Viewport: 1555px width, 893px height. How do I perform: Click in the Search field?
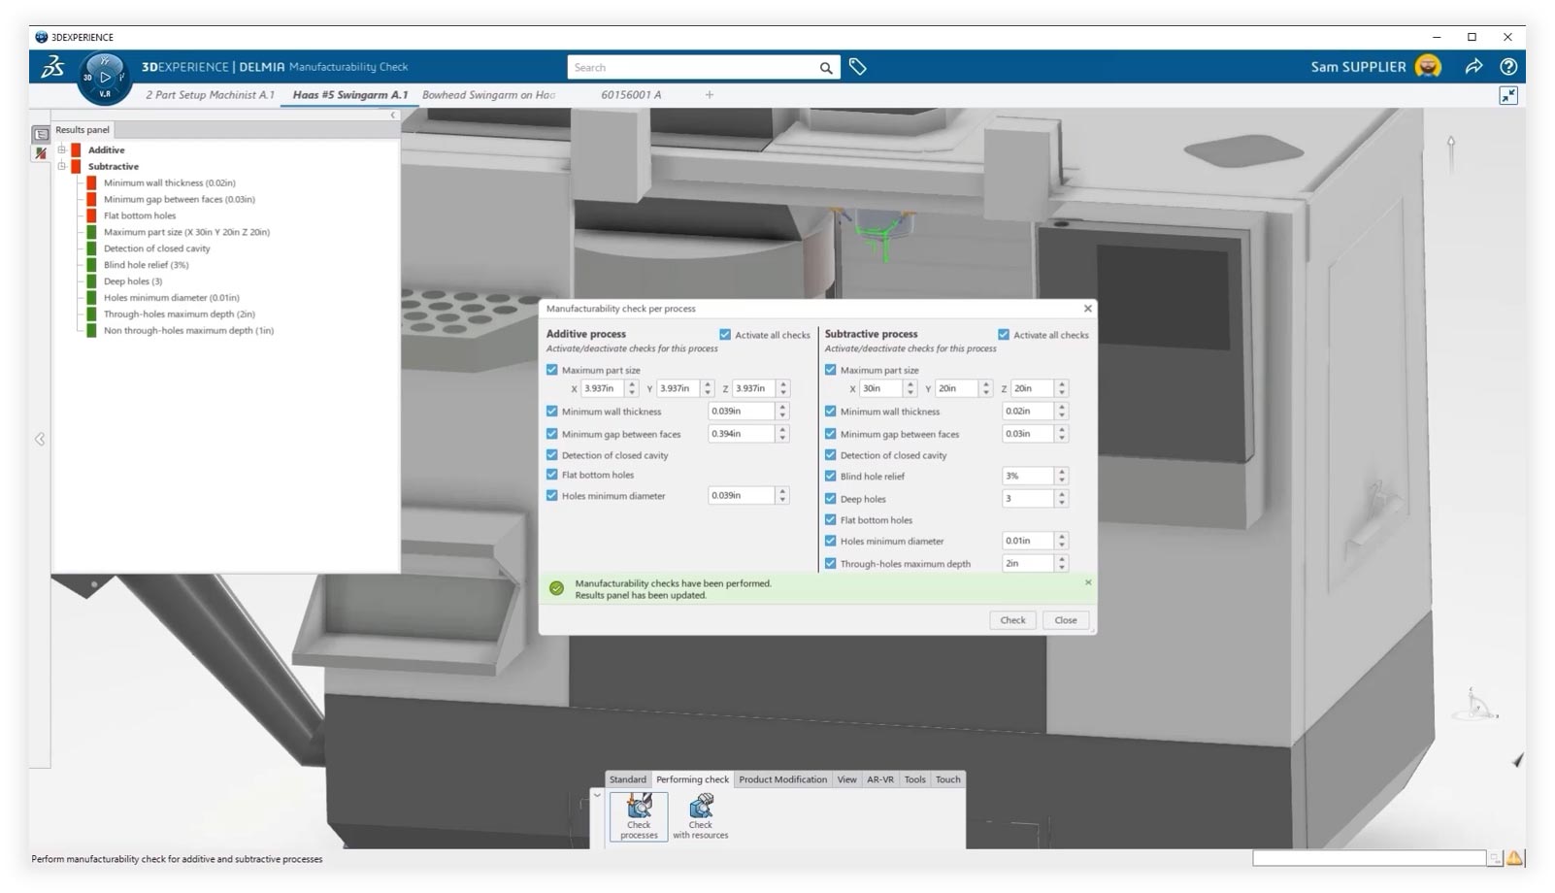pyautogui.click(x=693, y=68)
